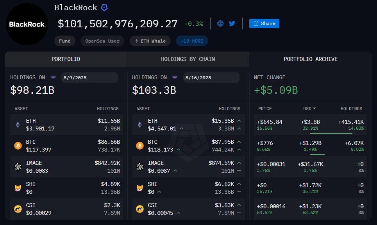
Task: Click the 16.56% price change percentage
Action: [264, 129]
